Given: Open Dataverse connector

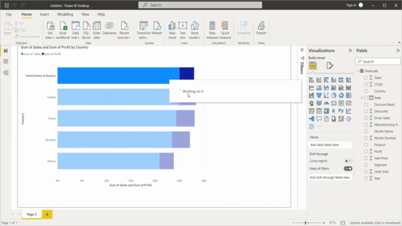Looking at the screenshot, I should coord(109,28).
